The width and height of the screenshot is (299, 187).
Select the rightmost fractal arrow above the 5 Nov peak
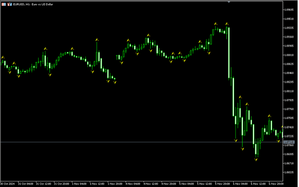(x=226, y=24)
